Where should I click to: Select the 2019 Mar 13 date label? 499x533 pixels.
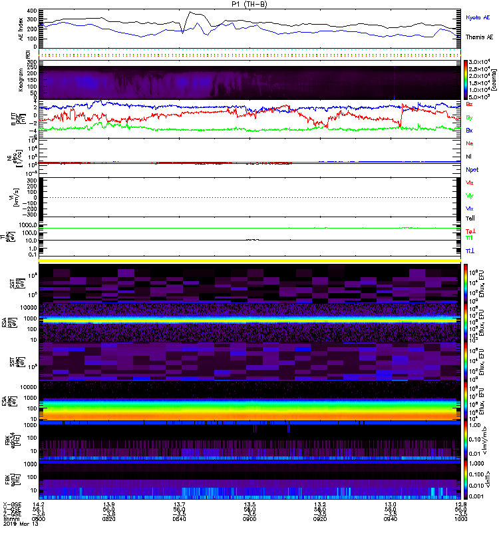point(21,524)
